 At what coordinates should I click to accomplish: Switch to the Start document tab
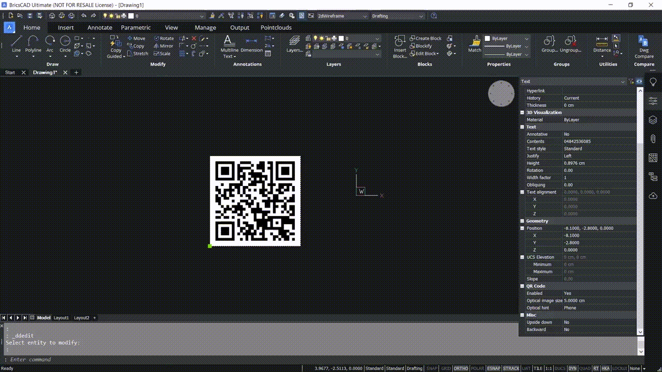click(10, 72)
